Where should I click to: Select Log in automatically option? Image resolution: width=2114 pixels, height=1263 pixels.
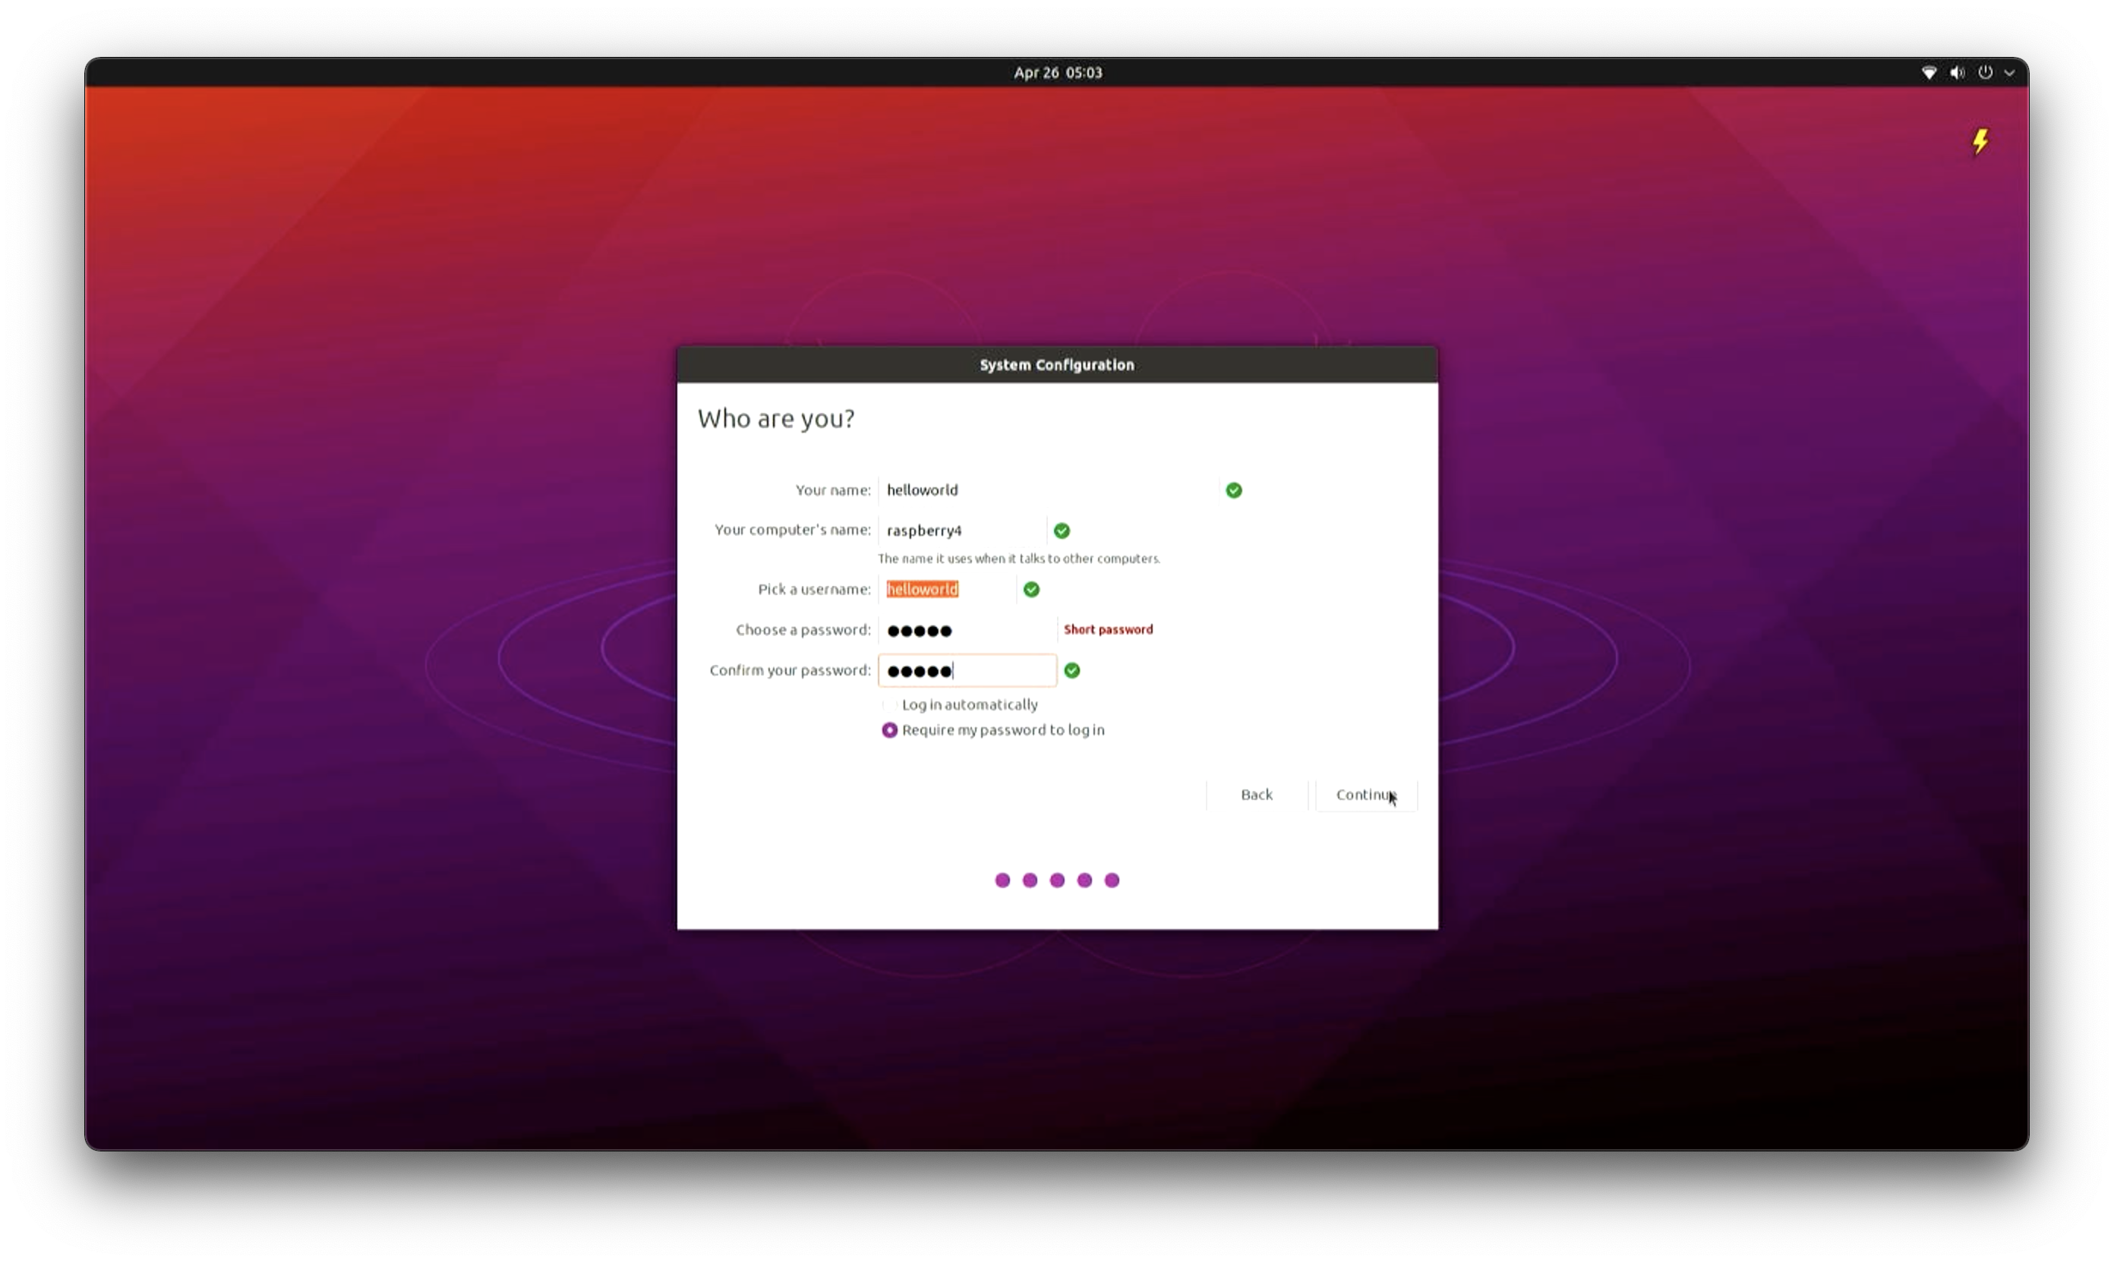890,704
